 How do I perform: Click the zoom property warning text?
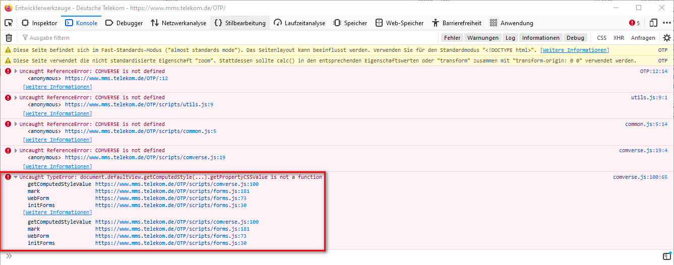tap(325, 60)
